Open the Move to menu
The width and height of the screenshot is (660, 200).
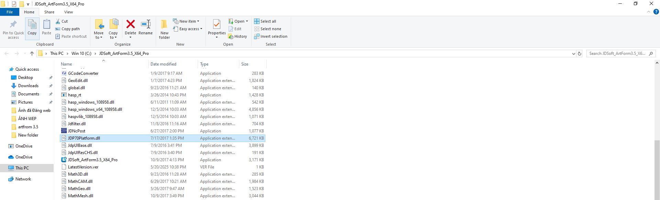99,29
